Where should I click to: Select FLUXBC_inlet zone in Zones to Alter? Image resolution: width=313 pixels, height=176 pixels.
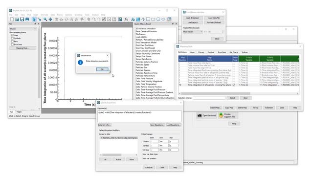[x=118, y=138]
